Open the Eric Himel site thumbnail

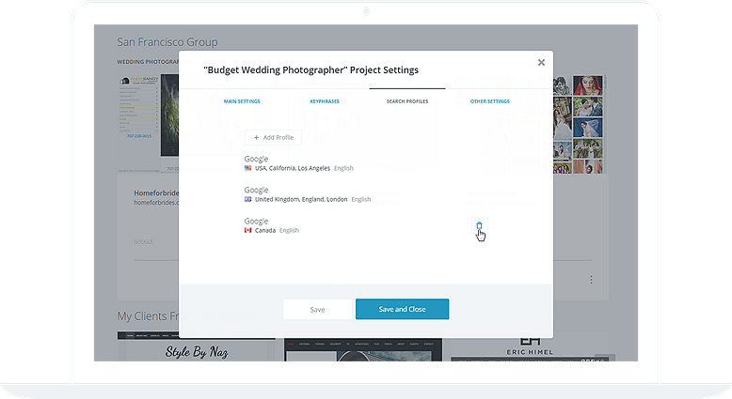coord(530,346)
